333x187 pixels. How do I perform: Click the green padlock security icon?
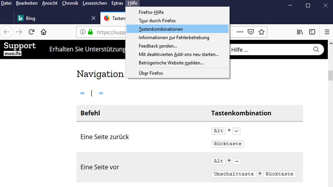point(90,32)
